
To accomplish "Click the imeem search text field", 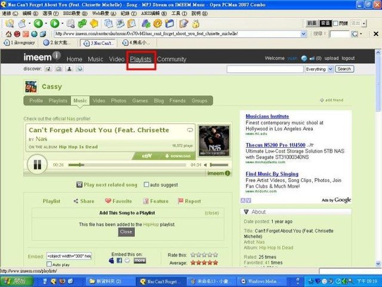I will [265, 69].
